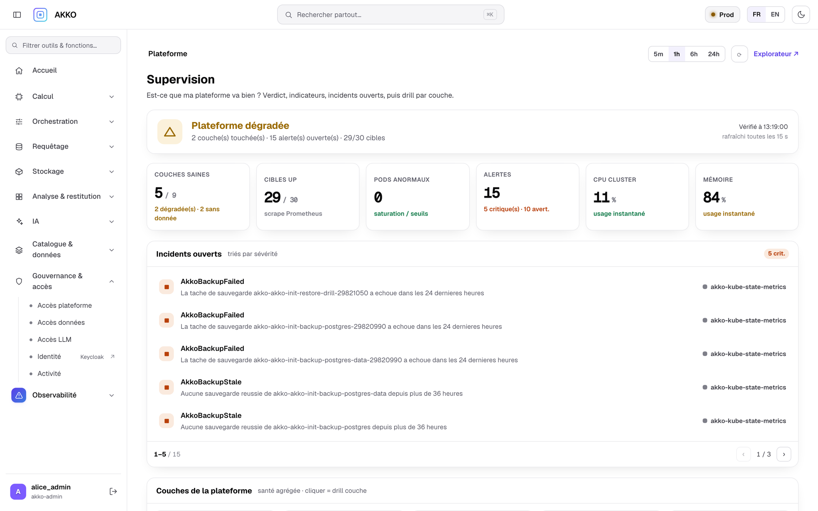The height and width of the screenshot is (511, 818).
Task: Select the 6h time range
Action: pyautogui.click(x=694, y=54)
